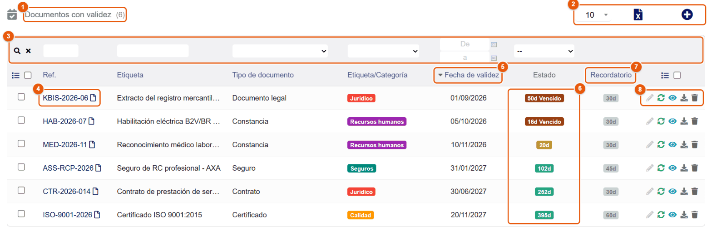712x235 pixels.
Task: Click the orange 'Calidad' category tag
Action: tap(361, 215)
